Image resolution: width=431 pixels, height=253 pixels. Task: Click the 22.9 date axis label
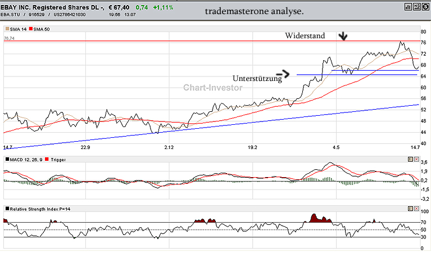tap(85, 147)
